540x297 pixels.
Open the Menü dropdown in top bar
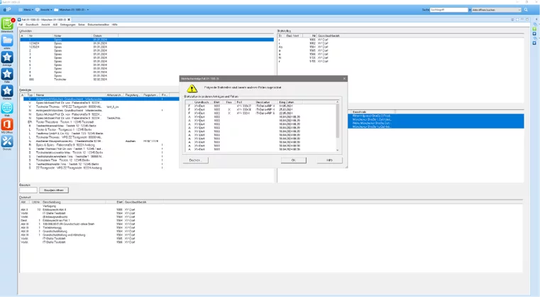32,10
